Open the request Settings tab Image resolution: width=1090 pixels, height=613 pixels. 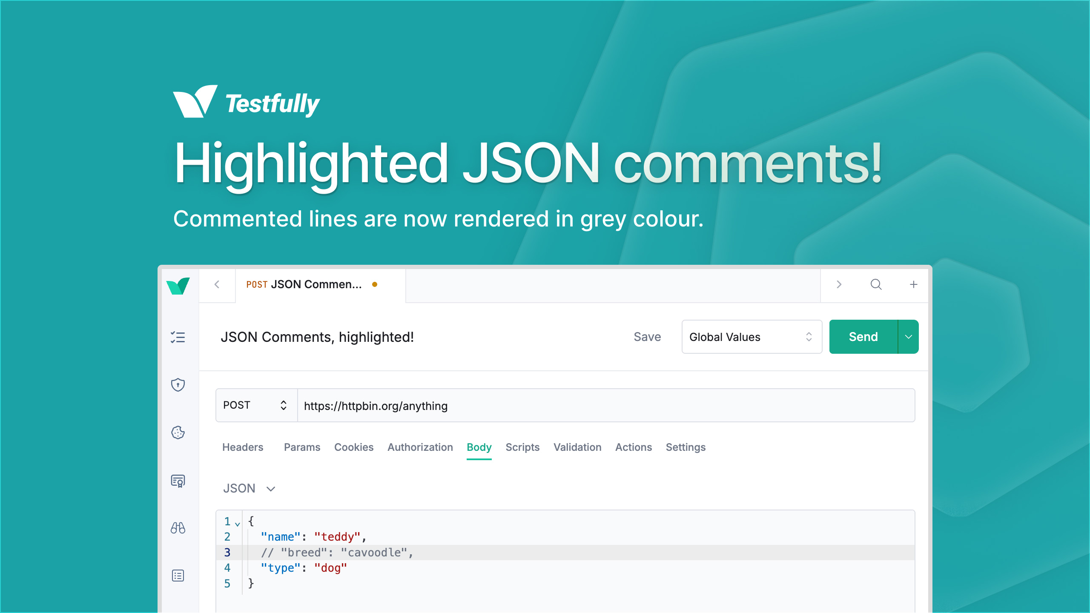686,447
